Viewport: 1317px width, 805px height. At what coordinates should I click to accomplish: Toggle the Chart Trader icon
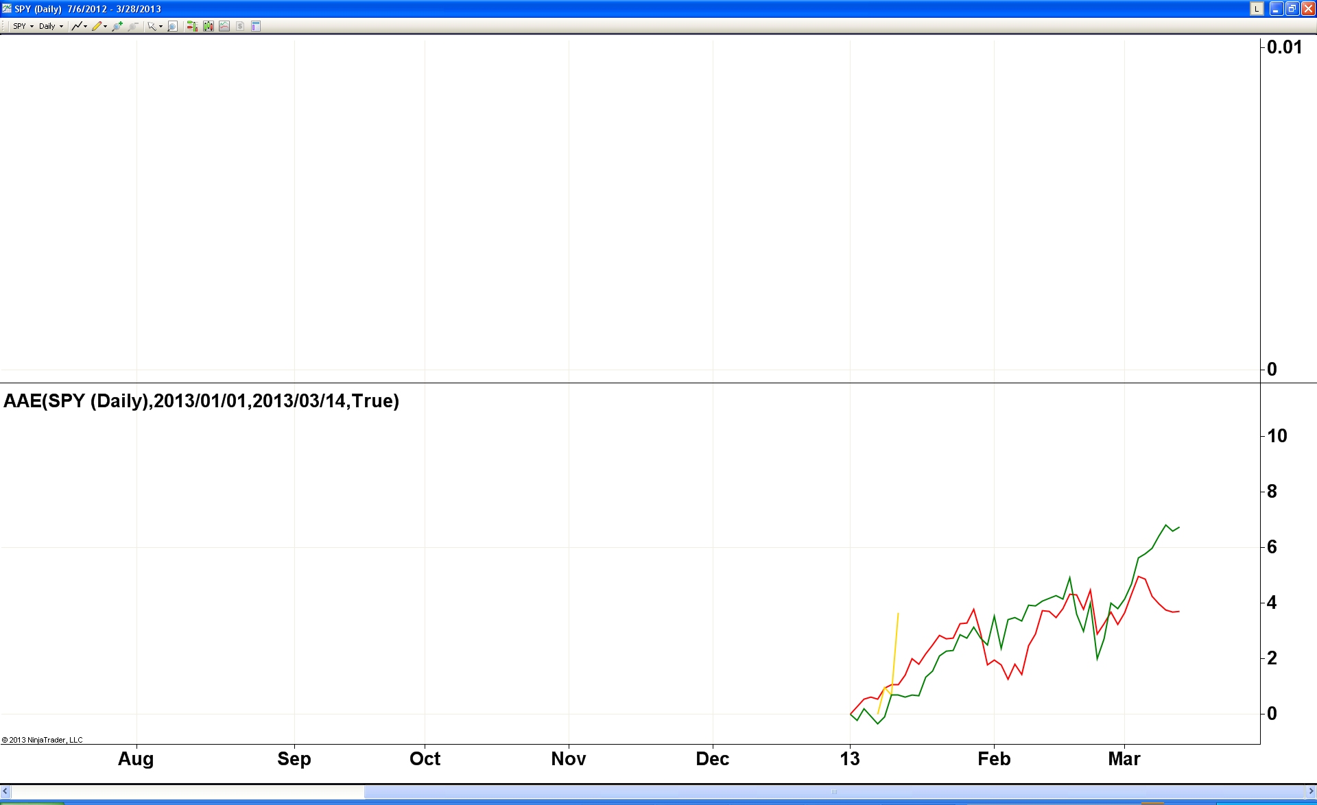[192, 26]
